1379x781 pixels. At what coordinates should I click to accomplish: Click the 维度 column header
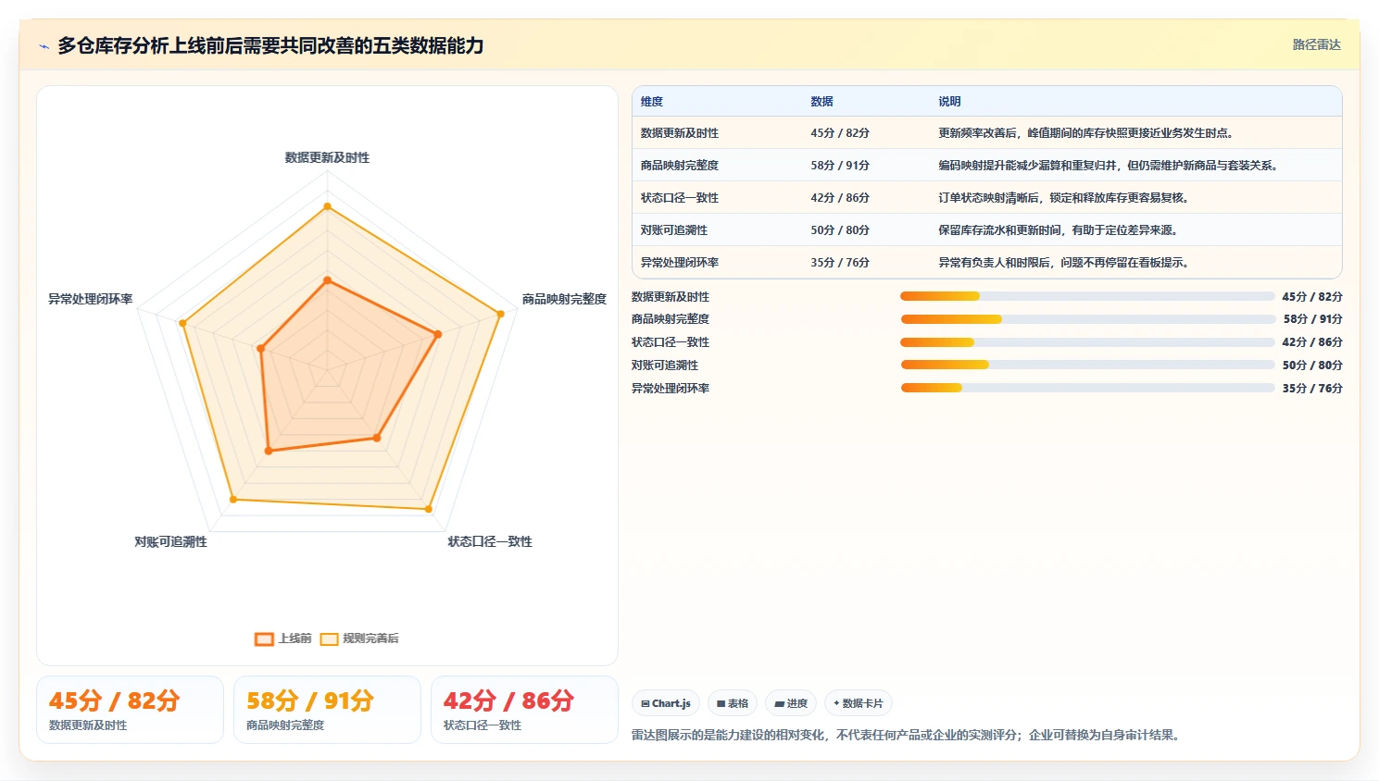tap(652, 102)
